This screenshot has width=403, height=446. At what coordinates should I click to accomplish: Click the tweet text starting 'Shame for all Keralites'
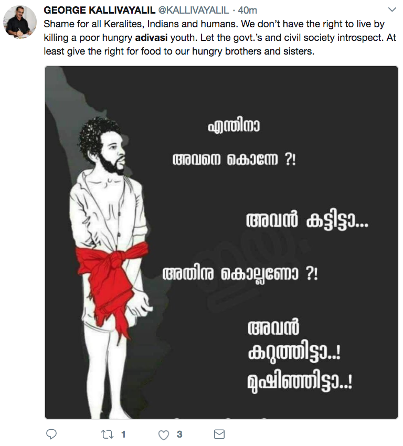[x=220, y=38]
